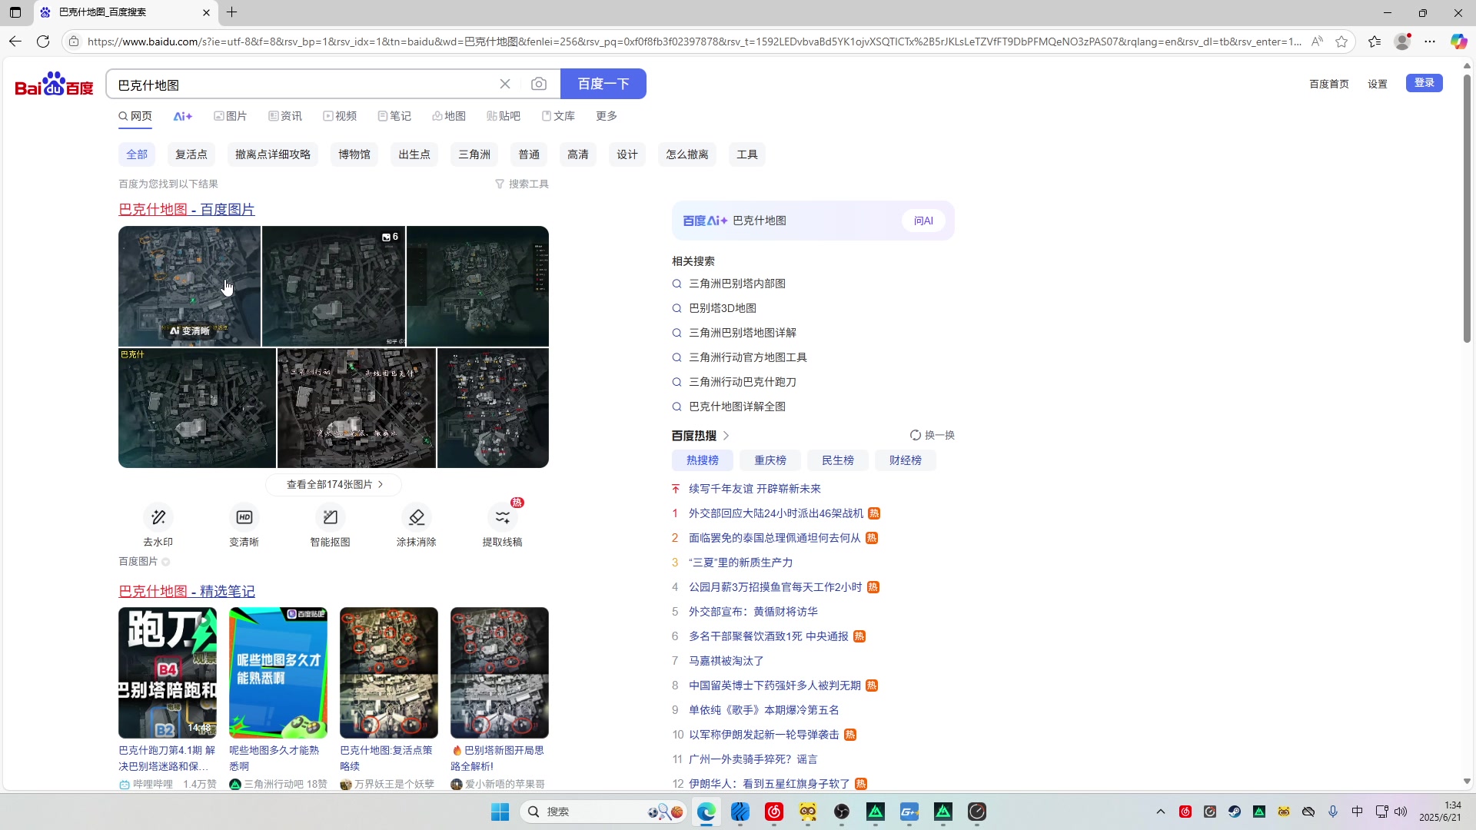Open related search 三角洲巴别塔内部图
Screen dimensions: 1476x830
(x=737, y=284)
